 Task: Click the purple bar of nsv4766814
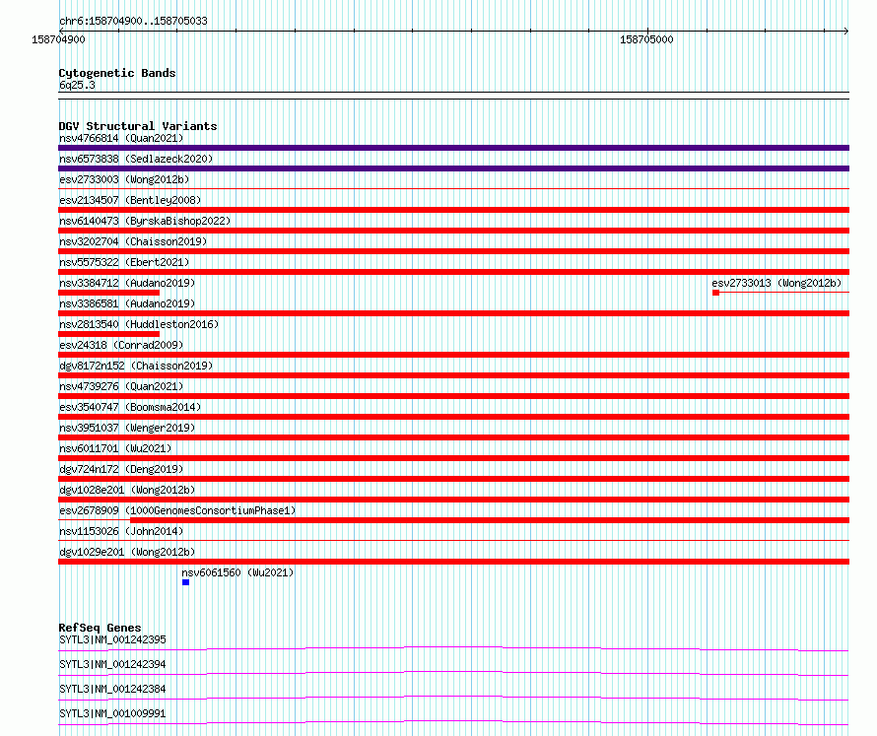(453, 148)
